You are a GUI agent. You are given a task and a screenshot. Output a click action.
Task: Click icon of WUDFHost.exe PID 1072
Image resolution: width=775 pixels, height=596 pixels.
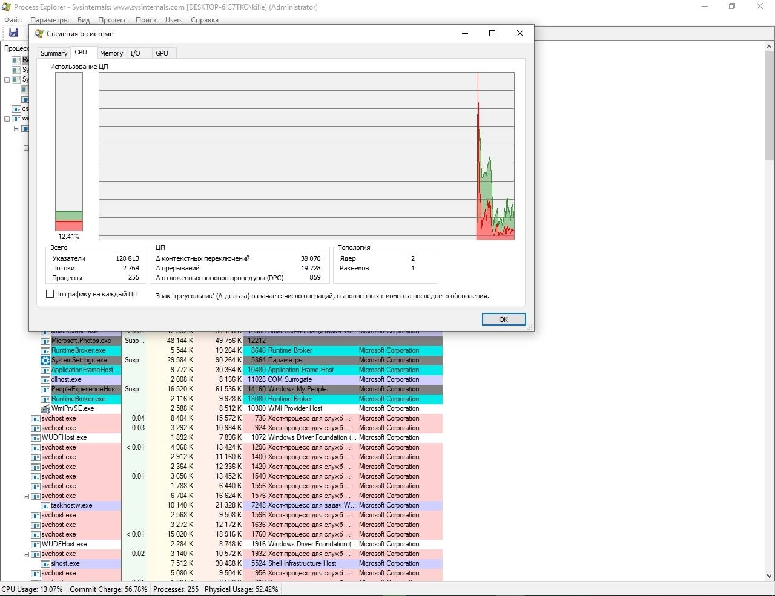tap(36, 437)
